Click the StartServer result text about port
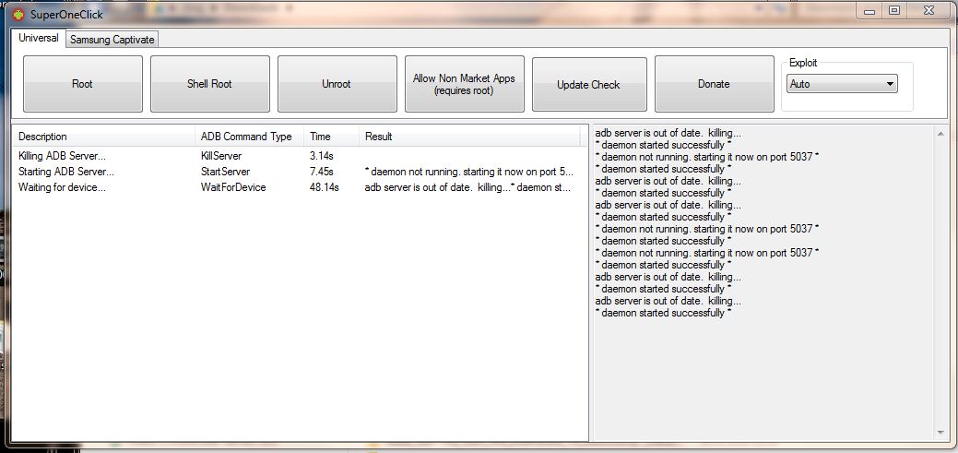958x453 pixels. pyautogui.click(x=468, y=172)
